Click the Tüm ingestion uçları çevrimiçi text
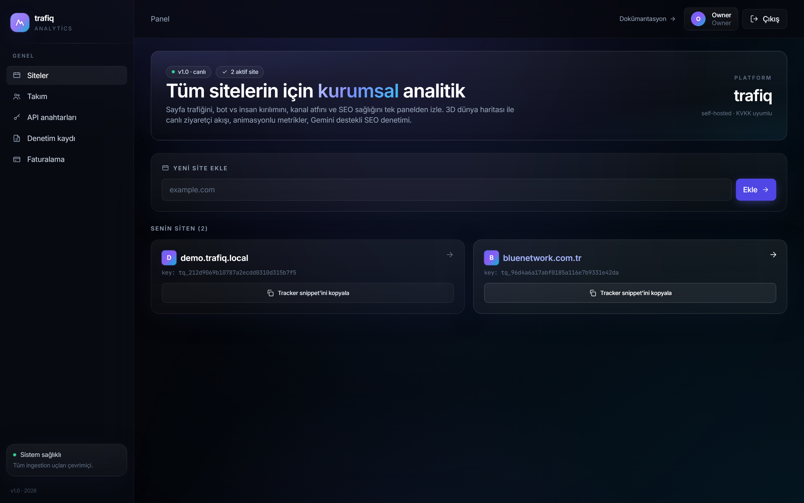Viewport: 804px width, 503px height. (x=53, y=466)
